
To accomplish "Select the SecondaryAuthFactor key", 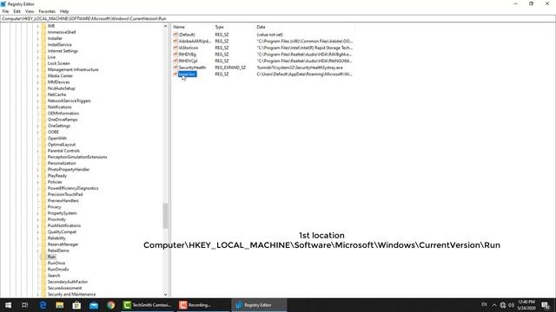I will [68, 282].
